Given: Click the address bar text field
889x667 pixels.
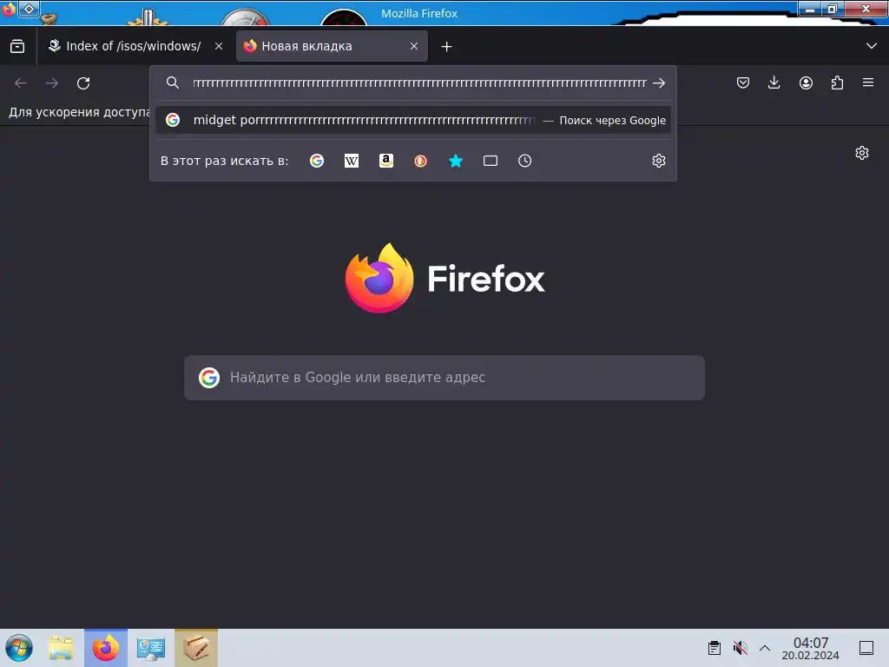Looking at the screenshot, I should coord(419,83).
